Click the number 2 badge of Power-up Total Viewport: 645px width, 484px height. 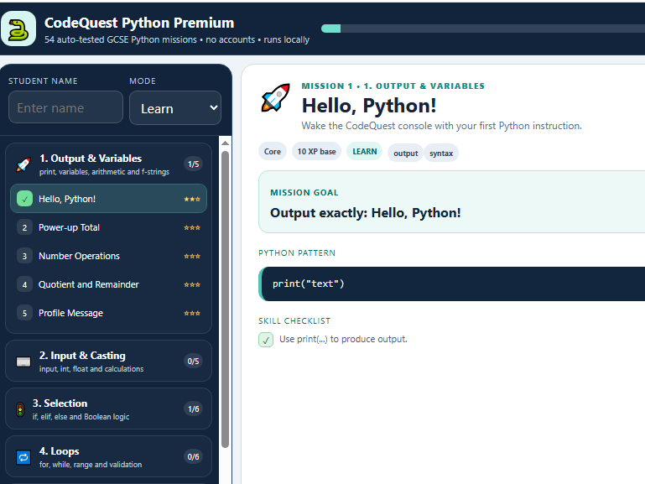[x=24, y=227]
